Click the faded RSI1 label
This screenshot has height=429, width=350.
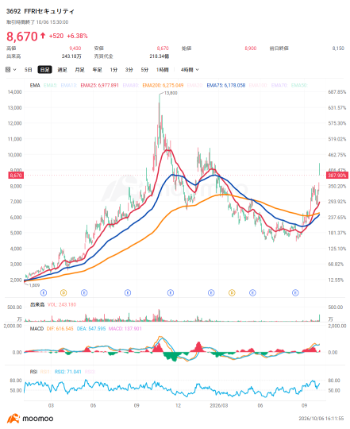45,372
